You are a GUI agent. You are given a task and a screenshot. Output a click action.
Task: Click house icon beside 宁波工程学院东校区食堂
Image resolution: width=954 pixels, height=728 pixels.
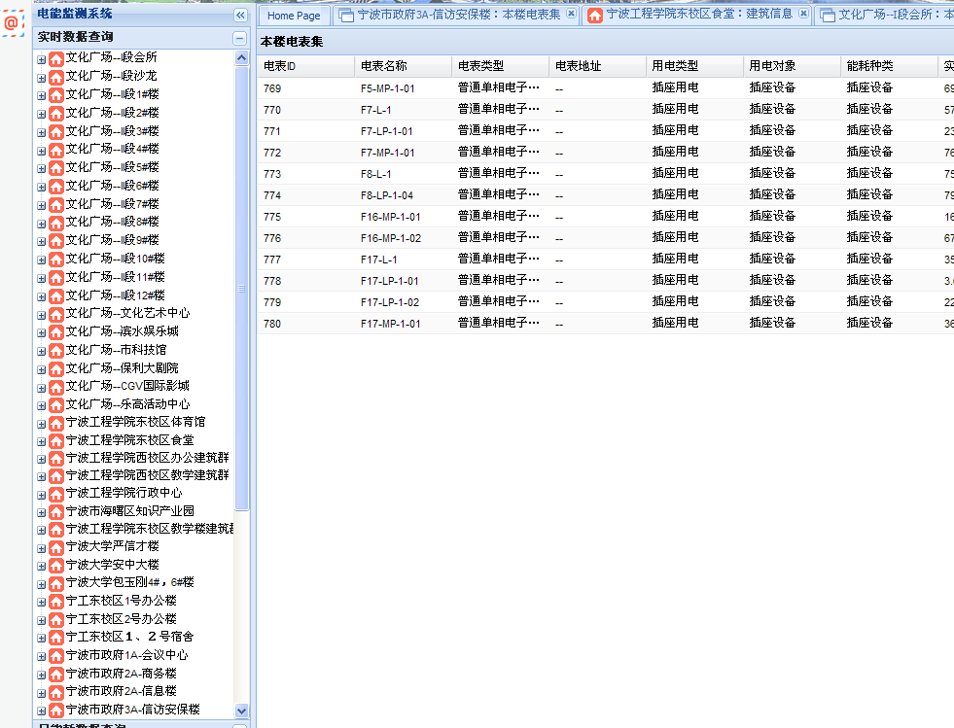tap(56, 441)
